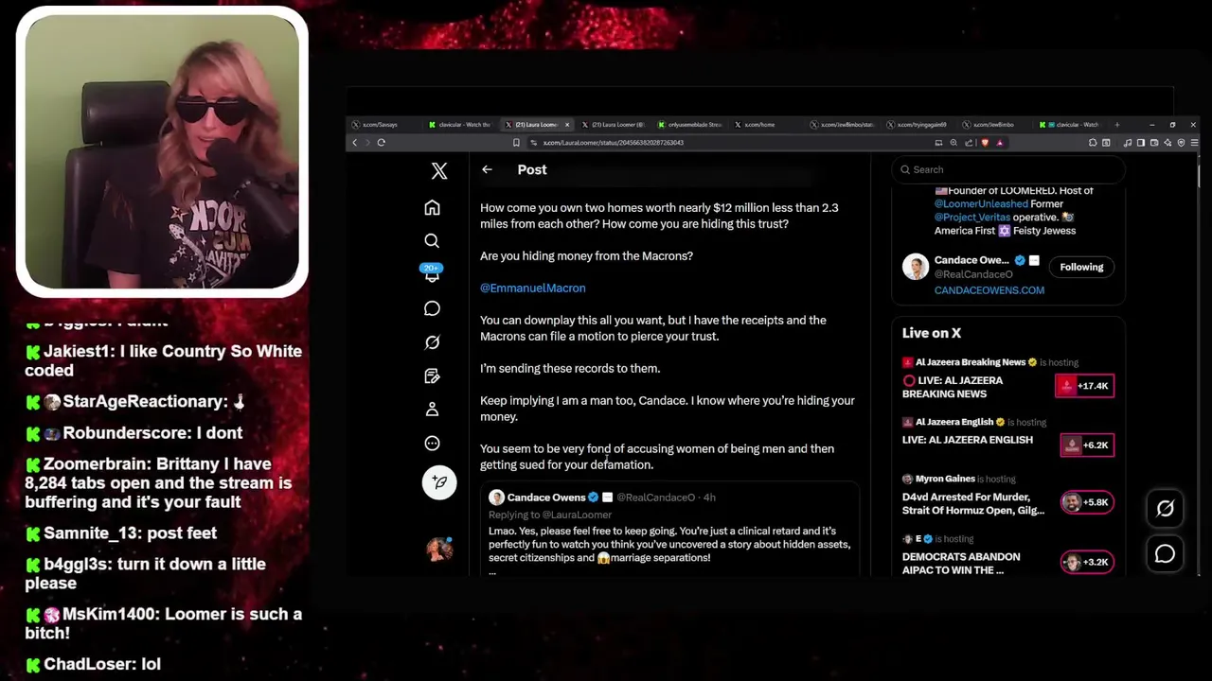Bookmark this page in address bar
The image size is (1212, 681).
[516, 143]
